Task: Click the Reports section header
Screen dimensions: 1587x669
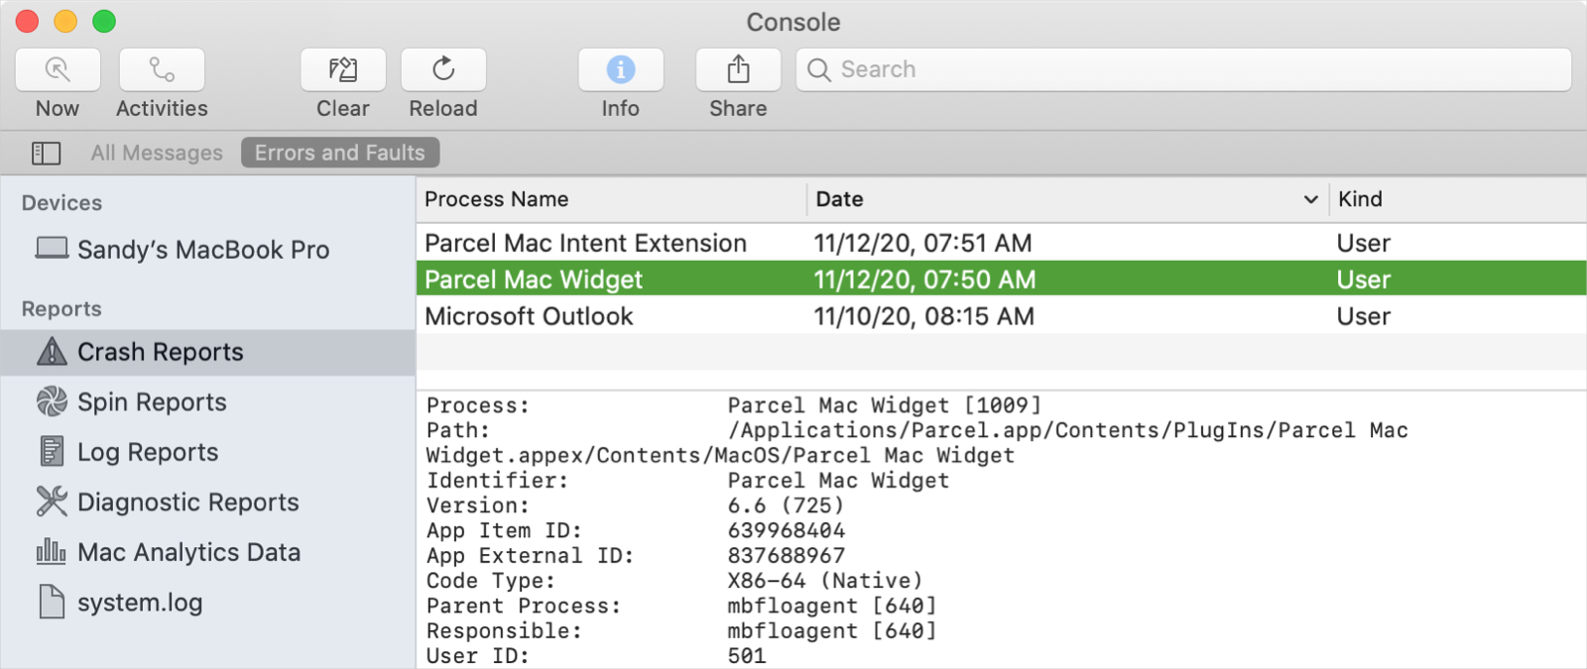Action: [61, 309]
